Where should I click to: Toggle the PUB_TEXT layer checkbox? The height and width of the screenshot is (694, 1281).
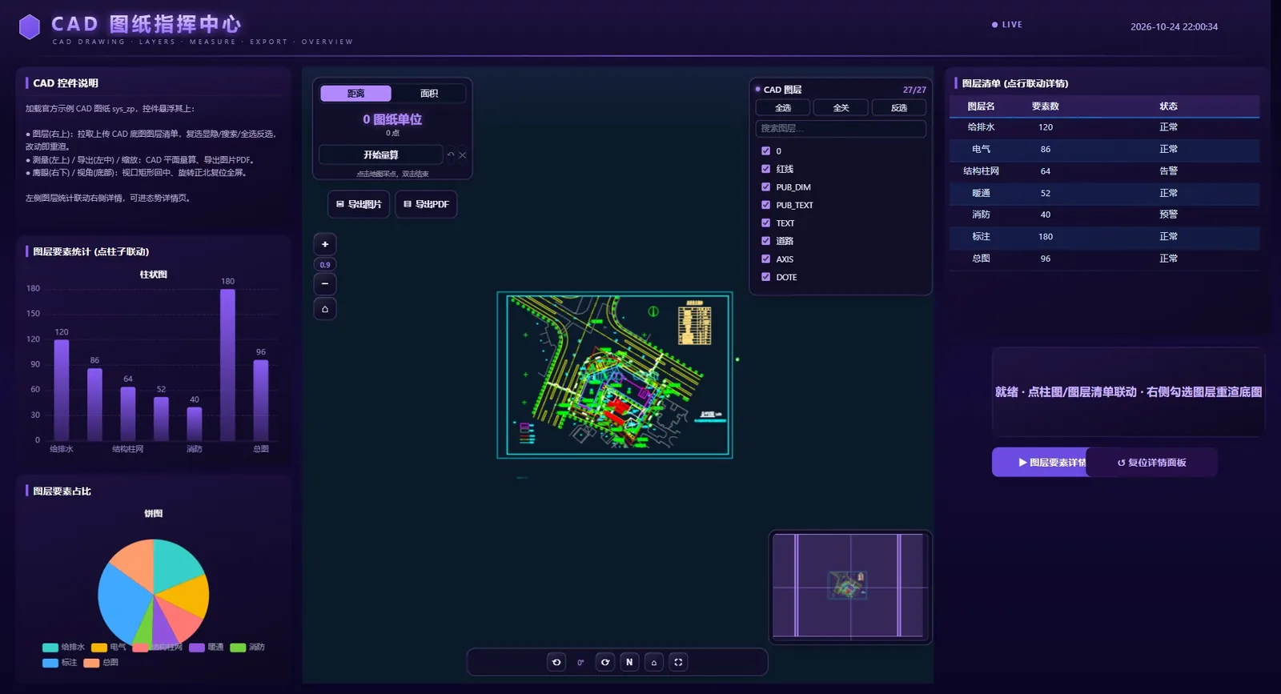tap(765, 205)
